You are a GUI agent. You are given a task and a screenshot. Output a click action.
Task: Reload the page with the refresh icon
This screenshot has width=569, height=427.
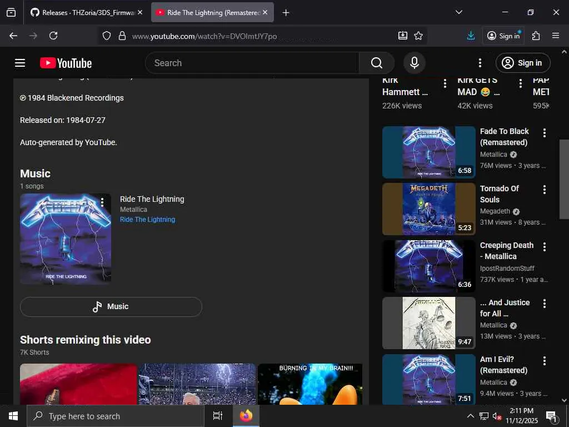click(53, 36)
